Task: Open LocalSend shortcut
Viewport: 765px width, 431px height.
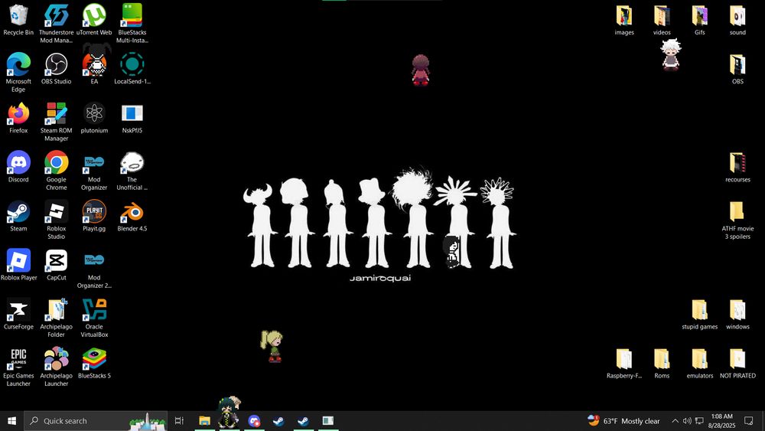Action: [x=132, y=69]
